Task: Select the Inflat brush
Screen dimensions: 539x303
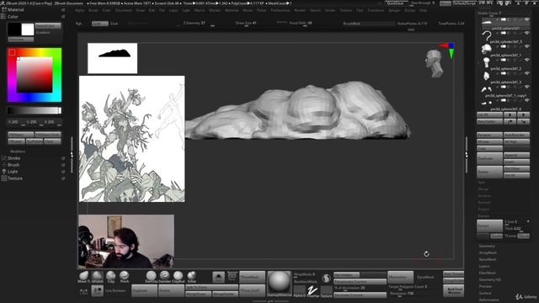Action: click(191, 276)
